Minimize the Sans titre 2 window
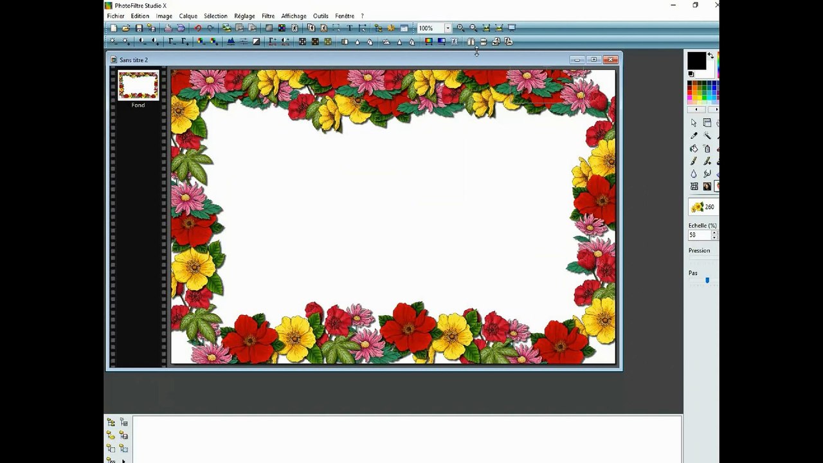 tap(577, 60)
